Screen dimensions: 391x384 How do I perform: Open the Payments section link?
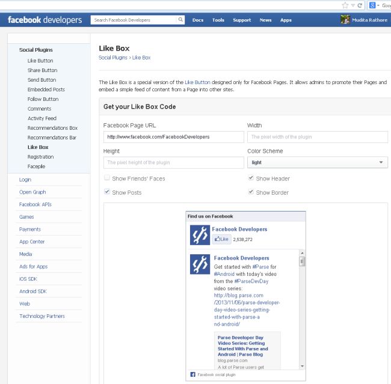click(x=29, y=229)
